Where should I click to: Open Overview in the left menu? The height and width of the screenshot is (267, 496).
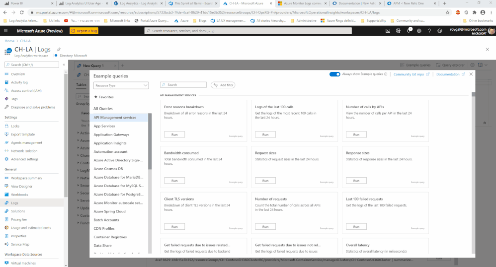(x=18, y=74)
